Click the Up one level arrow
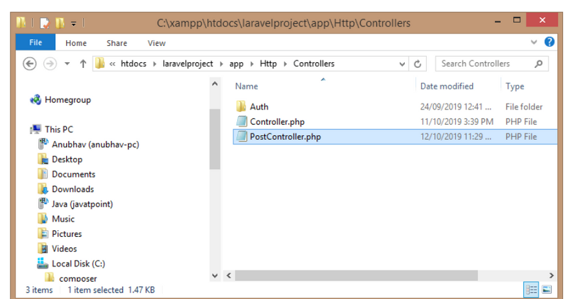Screen dimensions: 570x299 point(83,64)
